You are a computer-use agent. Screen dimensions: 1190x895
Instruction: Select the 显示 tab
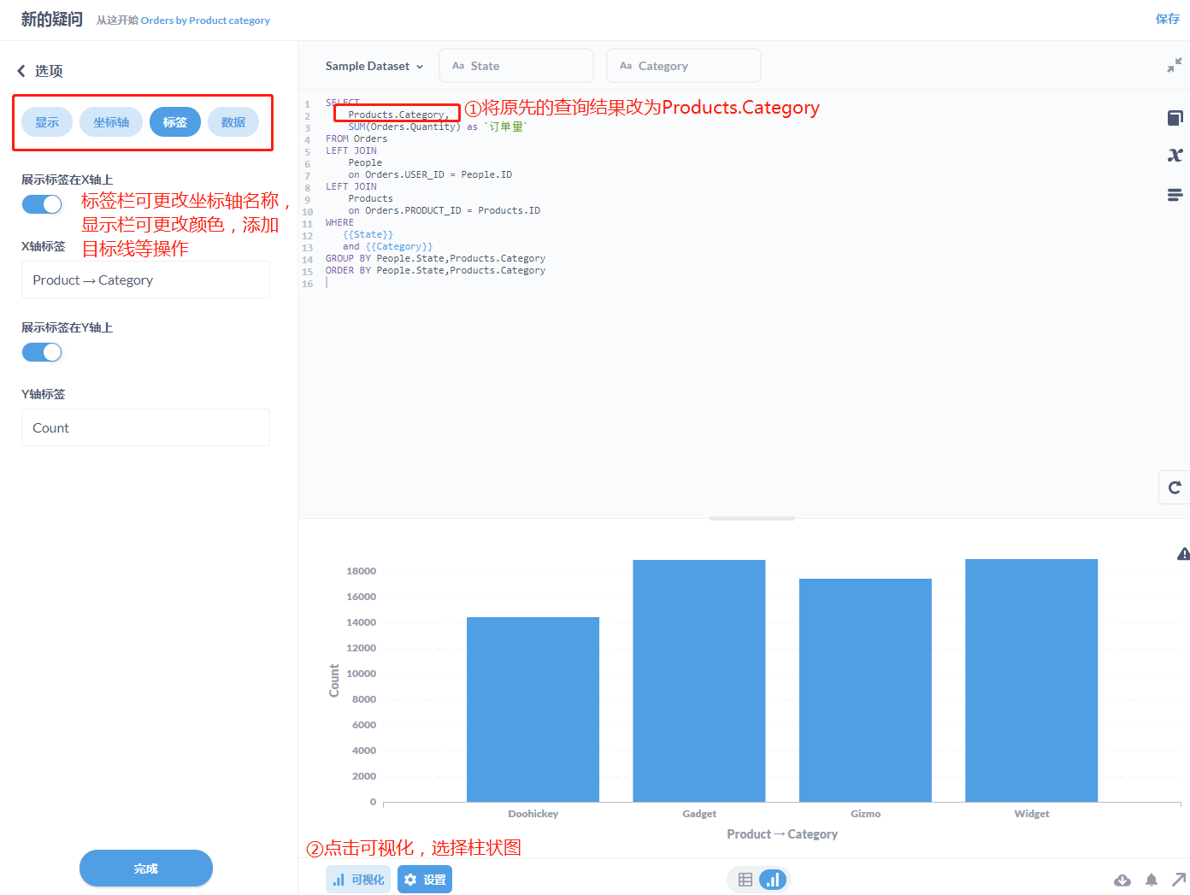tap(47, 121)
